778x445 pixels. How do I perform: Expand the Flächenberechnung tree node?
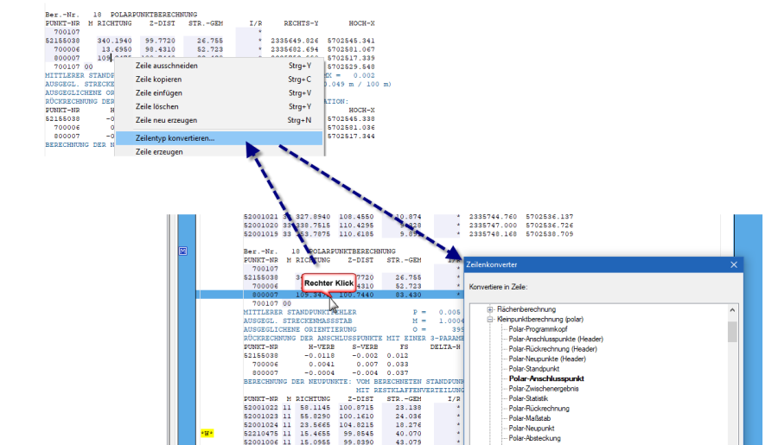tap(490, 309)
